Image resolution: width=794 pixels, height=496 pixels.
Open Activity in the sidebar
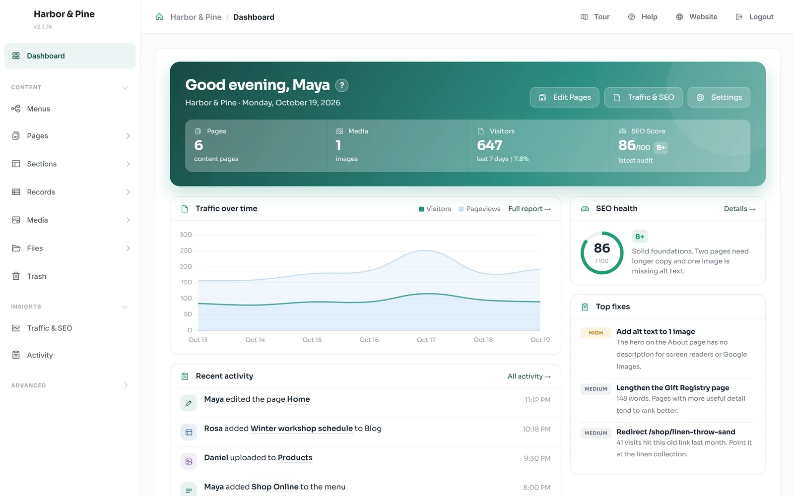coord(70,355)
